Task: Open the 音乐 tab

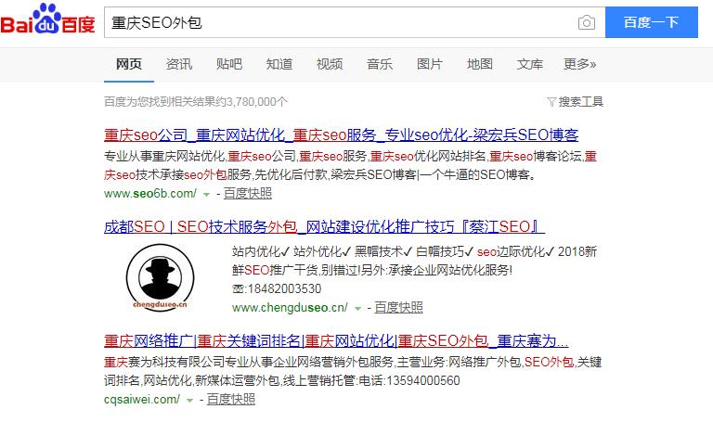Action: 379,64
